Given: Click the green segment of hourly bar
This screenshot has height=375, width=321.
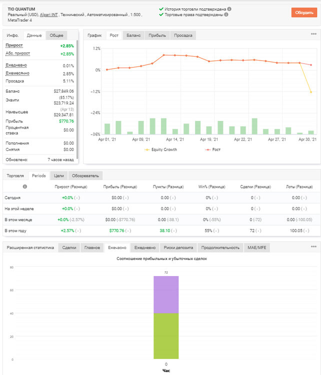Looking at the screenshot, I should (x=166, y=336).
